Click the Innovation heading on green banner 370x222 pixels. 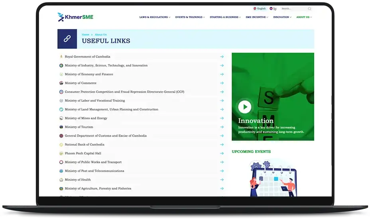(256, 121)
